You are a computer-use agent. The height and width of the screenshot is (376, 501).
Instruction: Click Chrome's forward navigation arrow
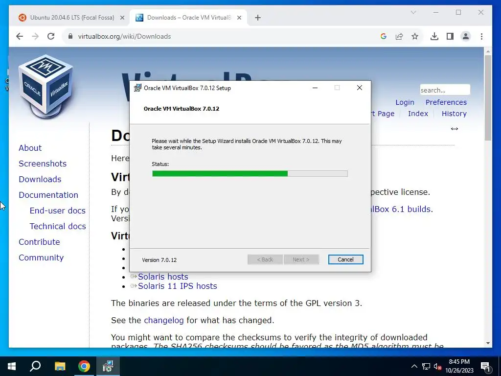point(35,36)
